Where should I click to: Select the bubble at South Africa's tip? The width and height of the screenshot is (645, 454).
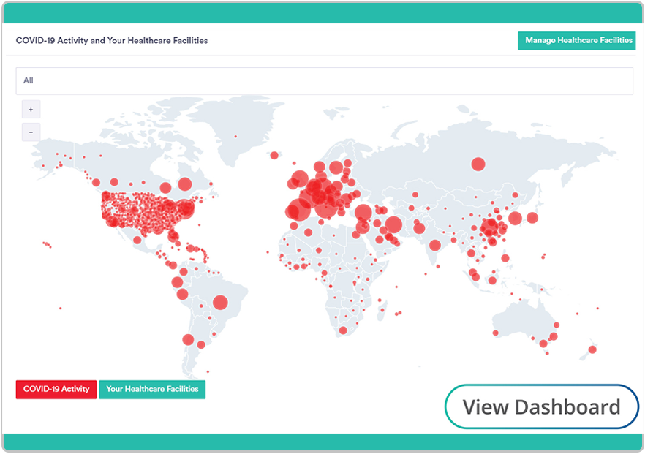pyautogui.click(x=343, y=330)
